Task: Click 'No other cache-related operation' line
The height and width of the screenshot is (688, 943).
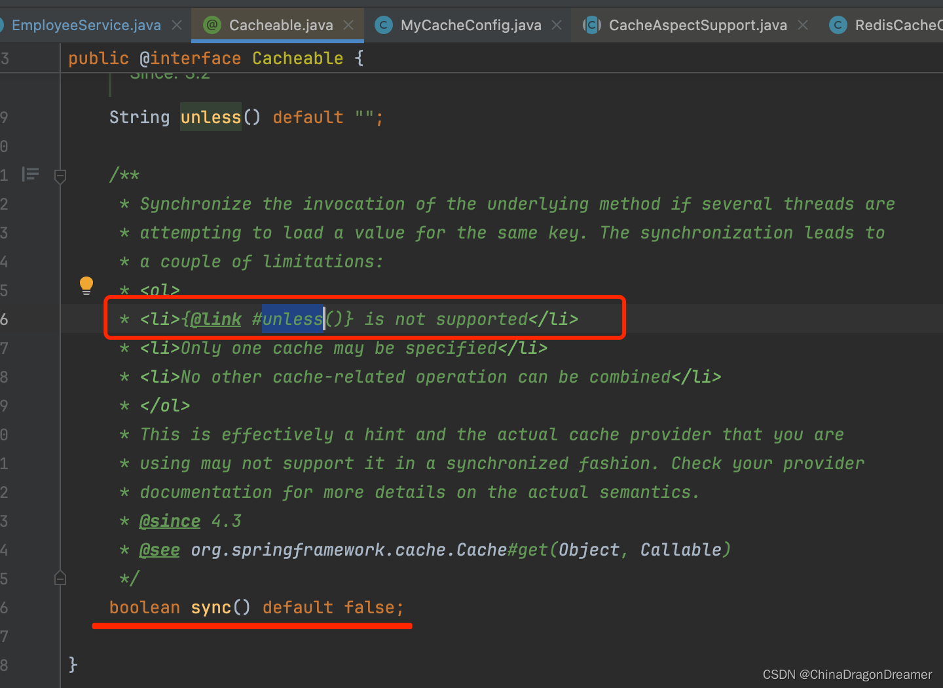Action: [420, 377]
